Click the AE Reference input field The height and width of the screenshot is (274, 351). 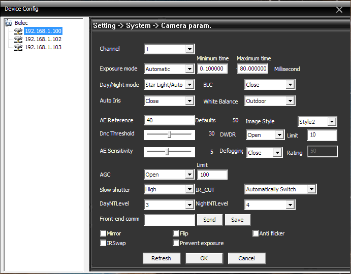click(x=169, y=120)
